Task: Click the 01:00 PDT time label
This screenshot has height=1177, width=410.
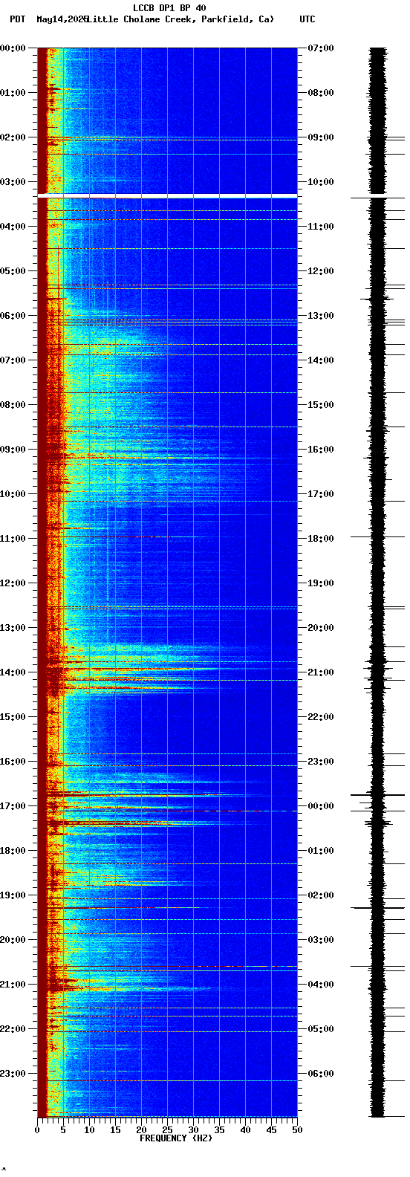Action: (x=13, y=93)
